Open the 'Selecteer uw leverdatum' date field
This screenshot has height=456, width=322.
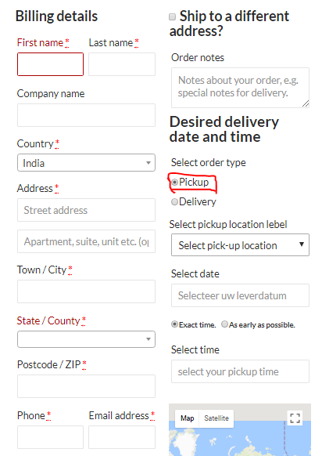click(240, 295)
